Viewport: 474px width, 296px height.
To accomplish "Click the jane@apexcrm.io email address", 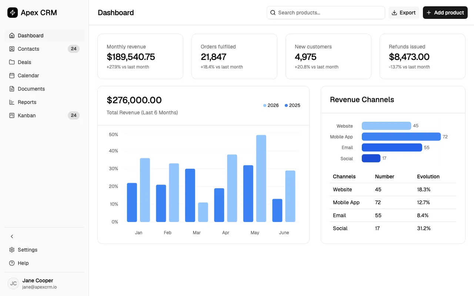I will coord(39,287).
